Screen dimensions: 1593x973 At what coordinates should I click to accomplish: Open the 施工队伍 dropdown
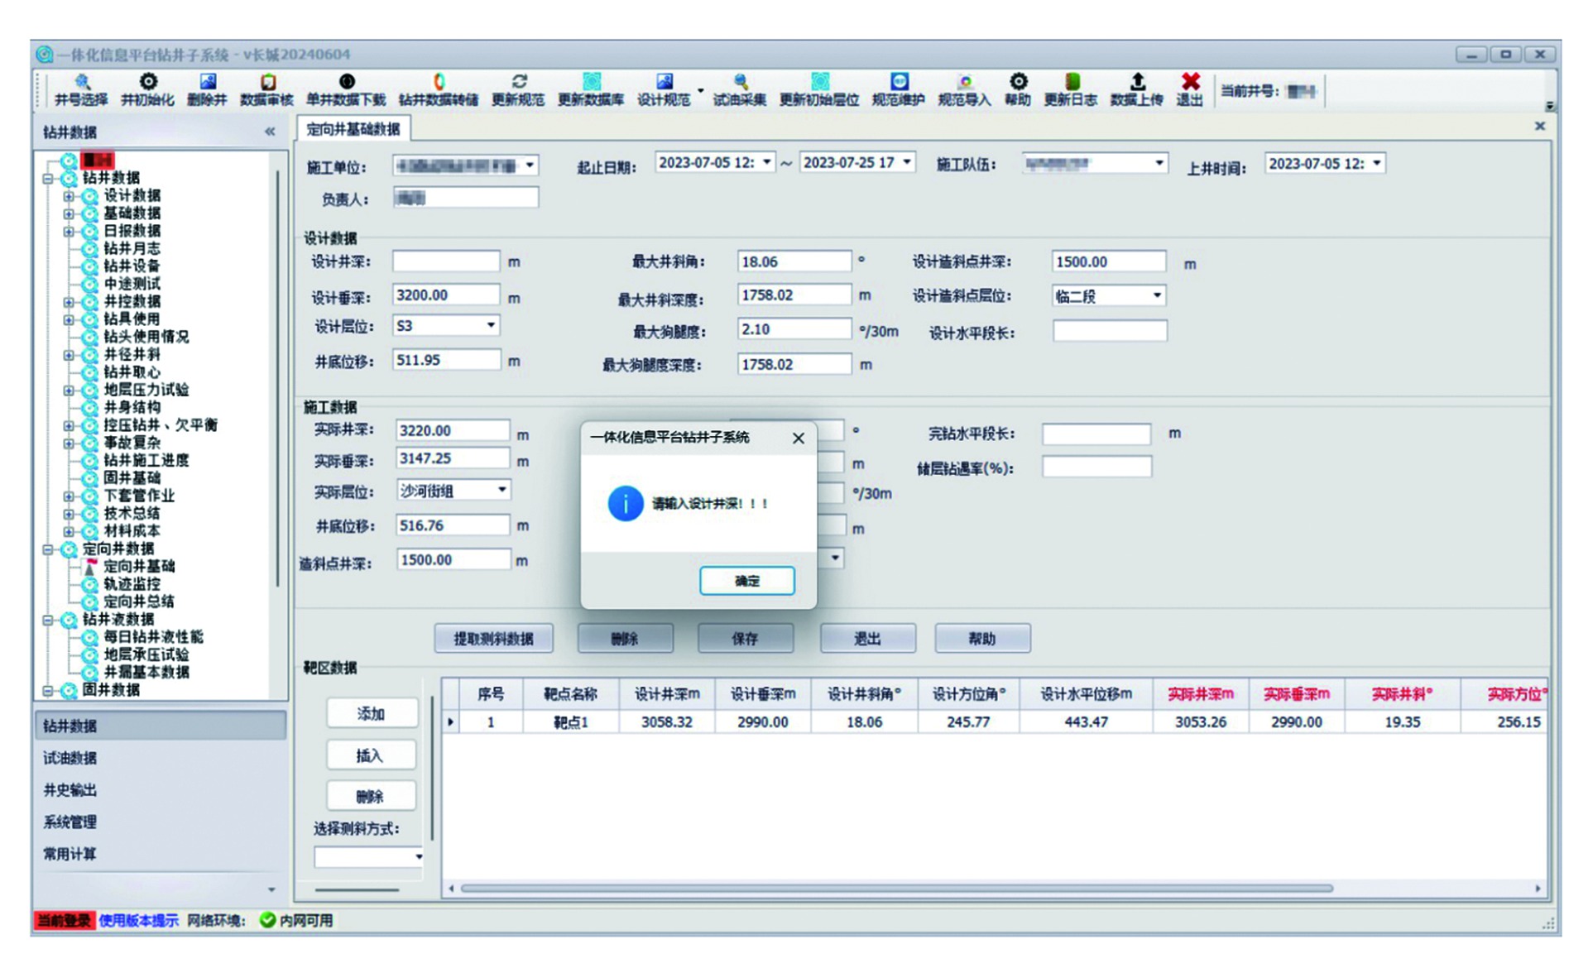(x=1159, y=163)
